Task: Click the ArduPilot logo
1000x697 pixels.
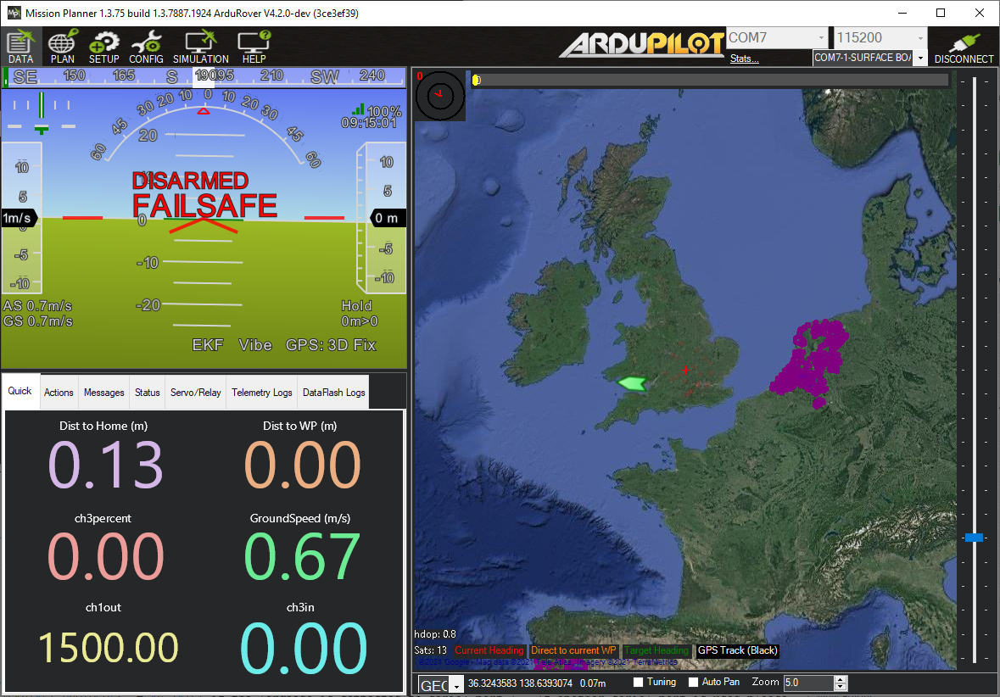Action: click(641, 44)
